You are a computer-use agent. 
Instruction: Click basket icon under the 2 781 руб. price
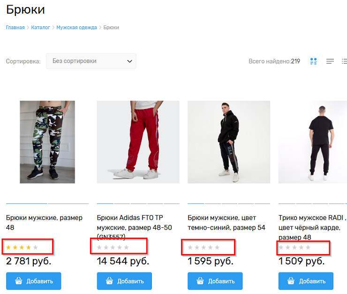click(x=19, y=281)
